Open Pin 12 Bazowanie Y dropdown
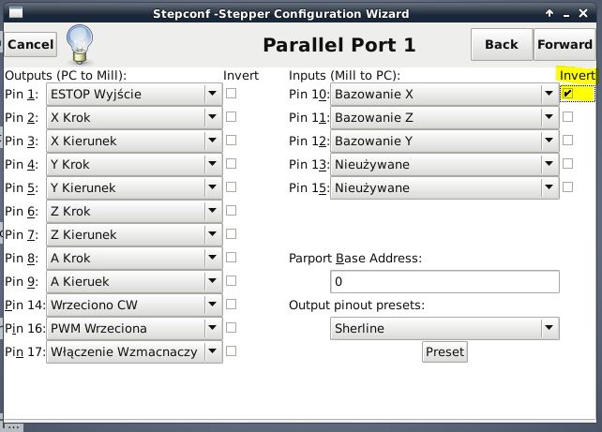The height and width of the screenshot is (432, 602). tap(444, 142)
